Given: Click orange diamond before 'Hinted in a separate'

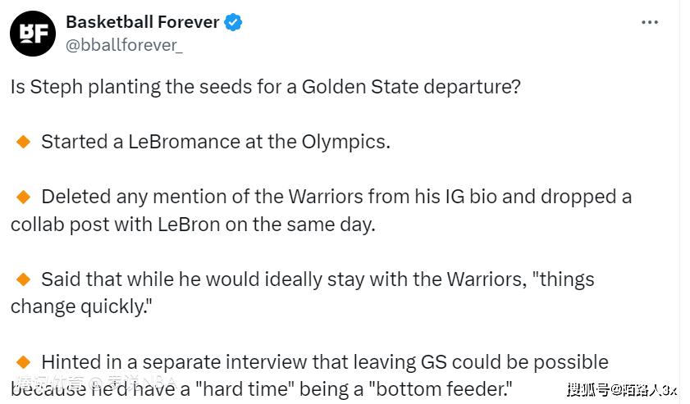Looking at the screenshot, I should pos(23,362).
